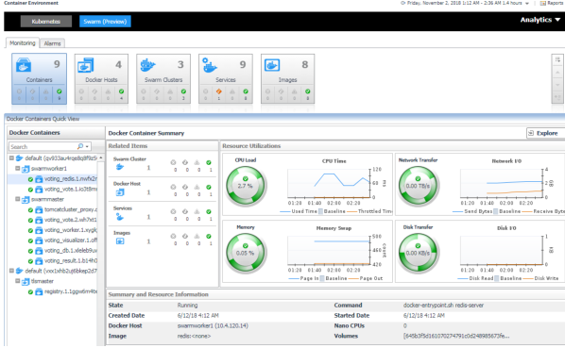The height and width of the screenshot is (348, 565).
Task: Switch to the Alarms tab
Action: pos(52,43)
